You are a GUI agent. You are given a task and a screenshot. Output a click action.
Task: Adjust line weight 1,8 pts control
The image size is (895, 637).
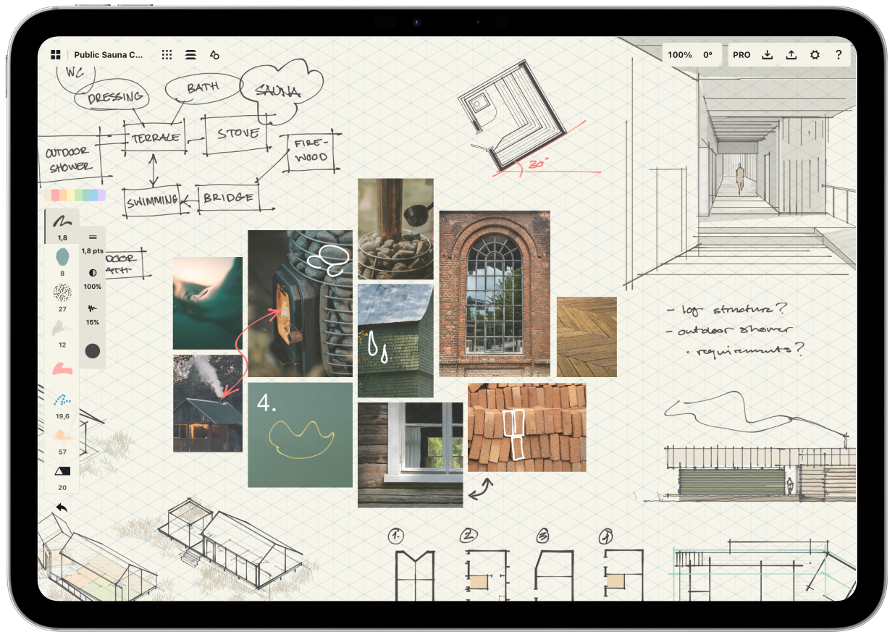[93, 242]
